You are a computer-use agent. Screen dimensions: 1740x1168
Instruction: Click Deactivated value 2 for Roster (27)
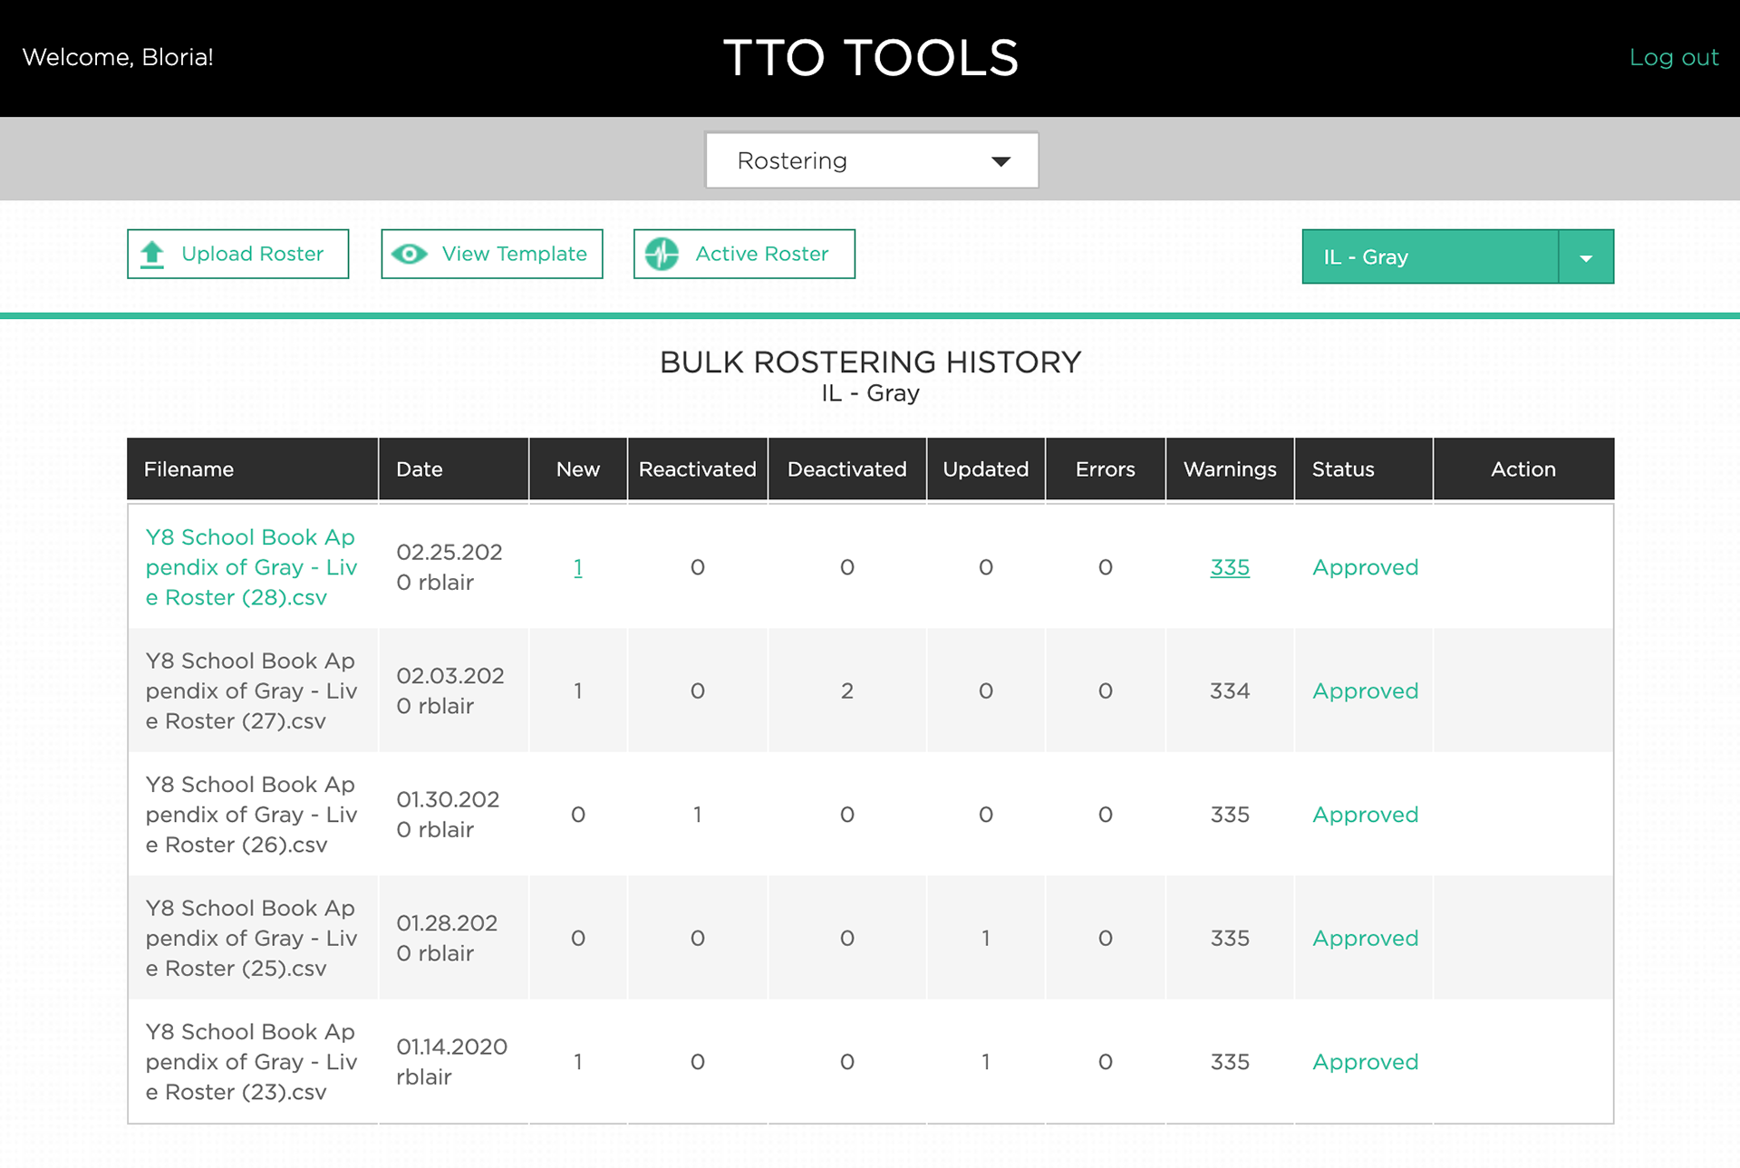pos(847,691)
